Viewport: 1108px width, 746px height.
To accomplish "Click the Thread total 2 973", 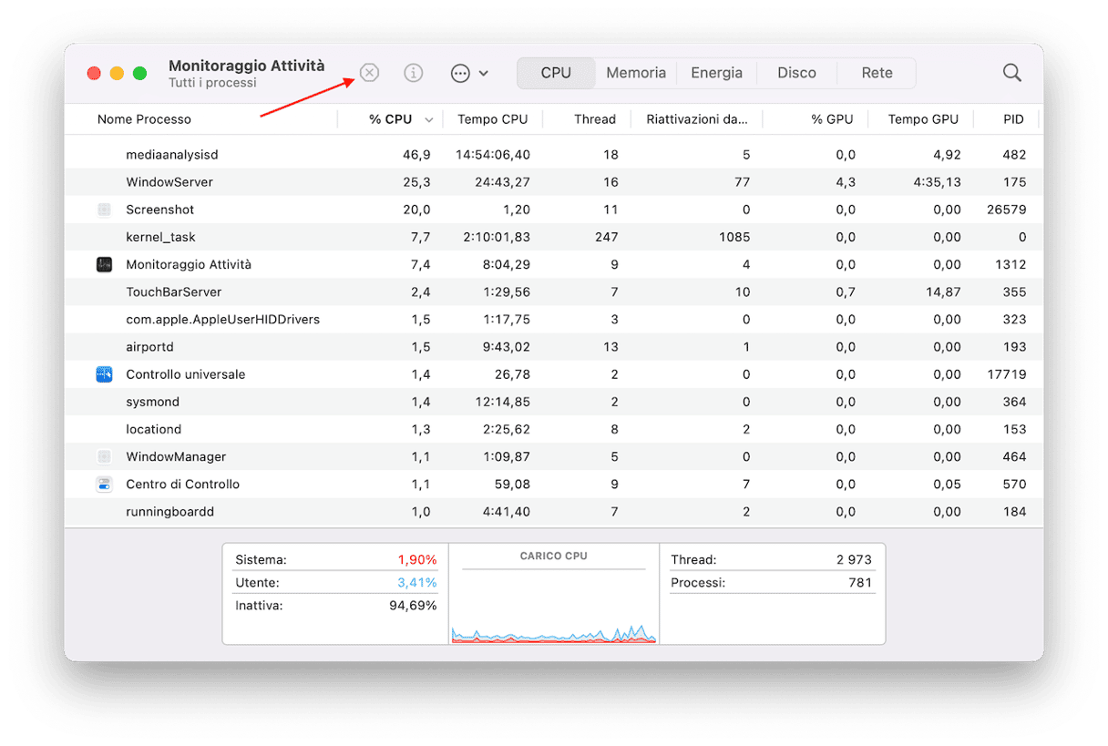I will (x=854, y=560).
